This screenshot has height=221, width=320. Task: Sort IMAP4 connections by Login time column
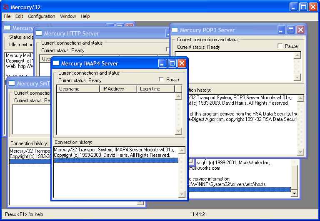pyautogui.click(x=156, y=89)
